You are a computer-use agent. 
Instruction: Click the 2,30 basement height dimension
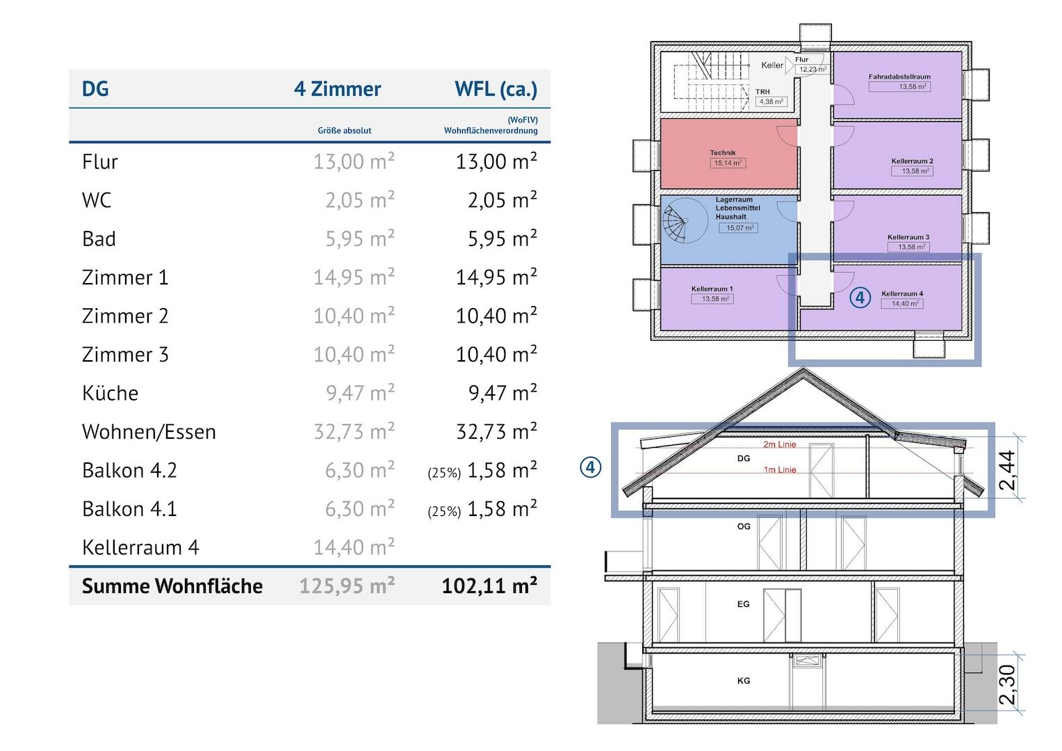[1006, 684]
